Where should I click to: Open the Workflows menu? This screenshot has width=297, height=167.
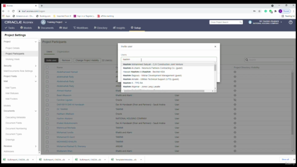81,28
